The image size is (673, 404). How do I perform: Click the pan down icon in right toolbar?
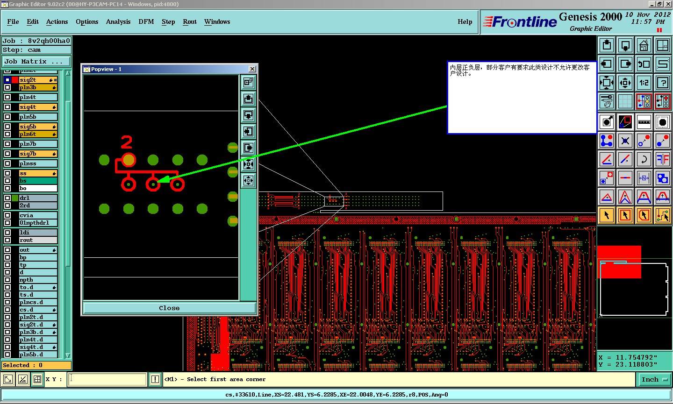tap(625, 45)
